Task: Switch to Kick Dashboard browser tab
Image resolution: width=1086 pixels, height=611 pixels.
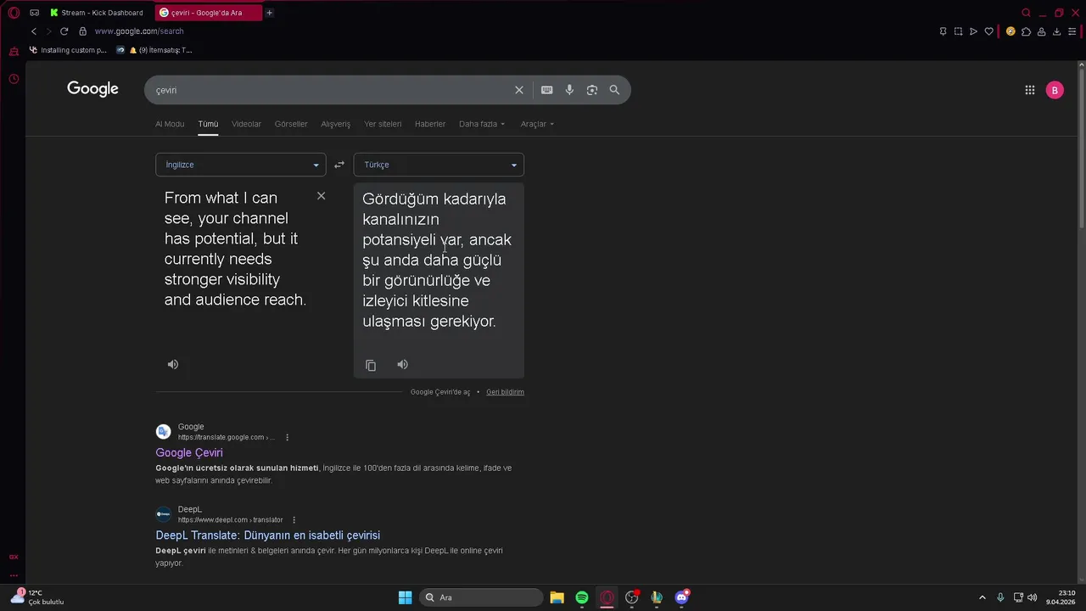Action: tap(96, 13)
